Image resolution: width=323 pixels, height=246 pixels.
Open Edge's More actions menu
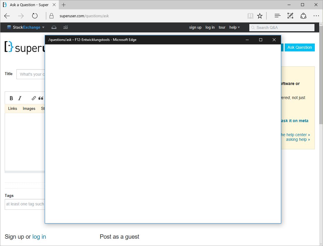click(316, 16)
